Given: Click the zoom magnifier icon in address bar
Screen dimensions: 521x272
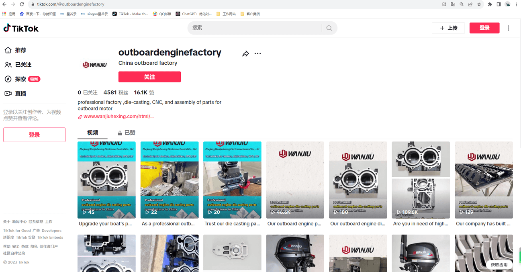Looking at the screenshot, I should (x=462, y=4).
